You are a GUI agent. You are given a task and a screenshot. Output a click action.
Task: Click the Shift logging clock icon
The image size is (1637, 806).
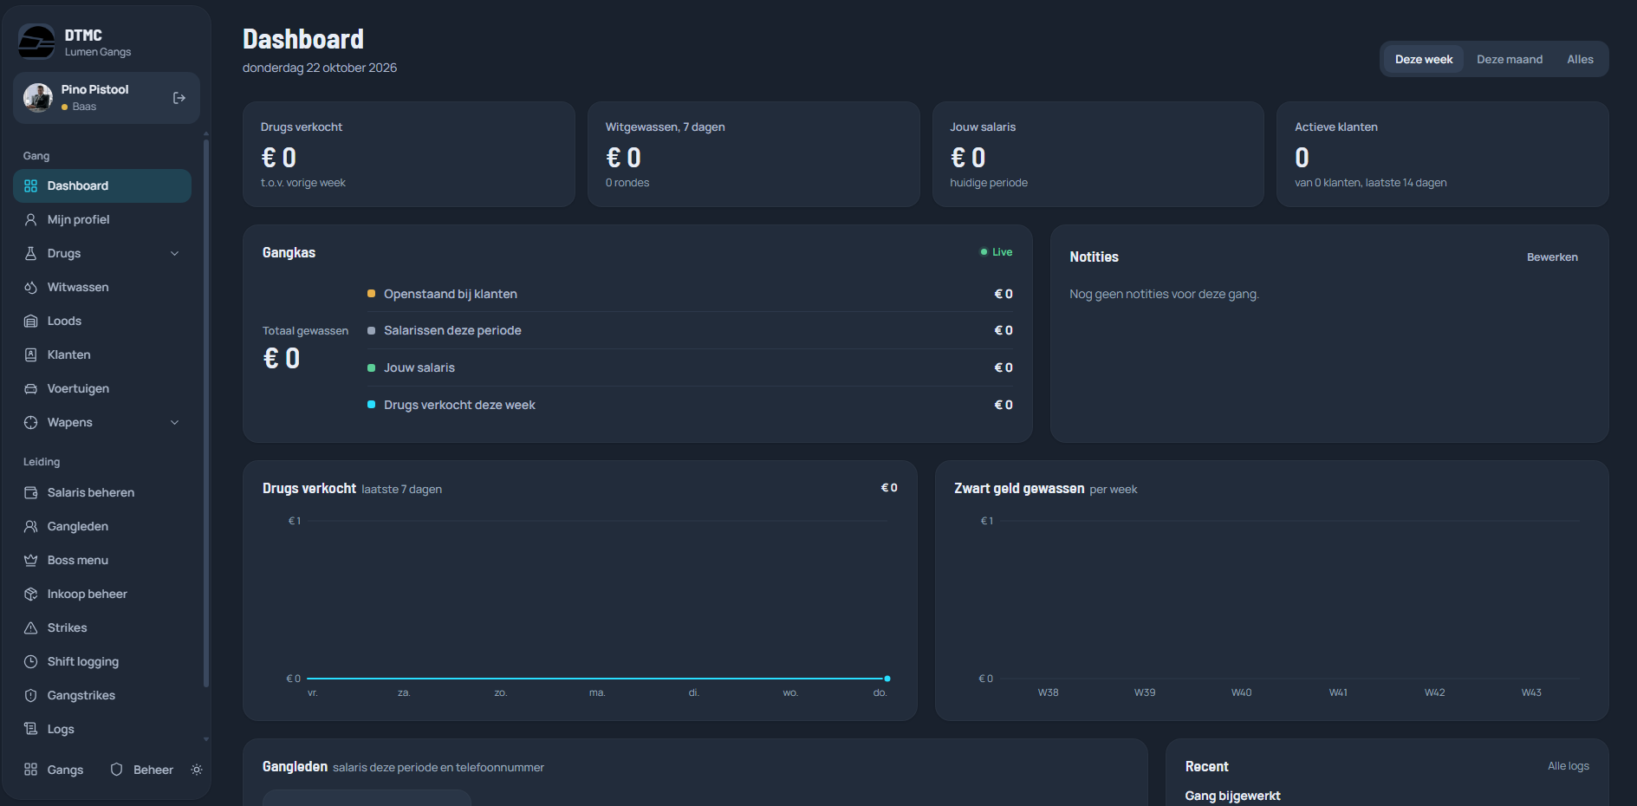pyautogui.click(x=30, y=661)
